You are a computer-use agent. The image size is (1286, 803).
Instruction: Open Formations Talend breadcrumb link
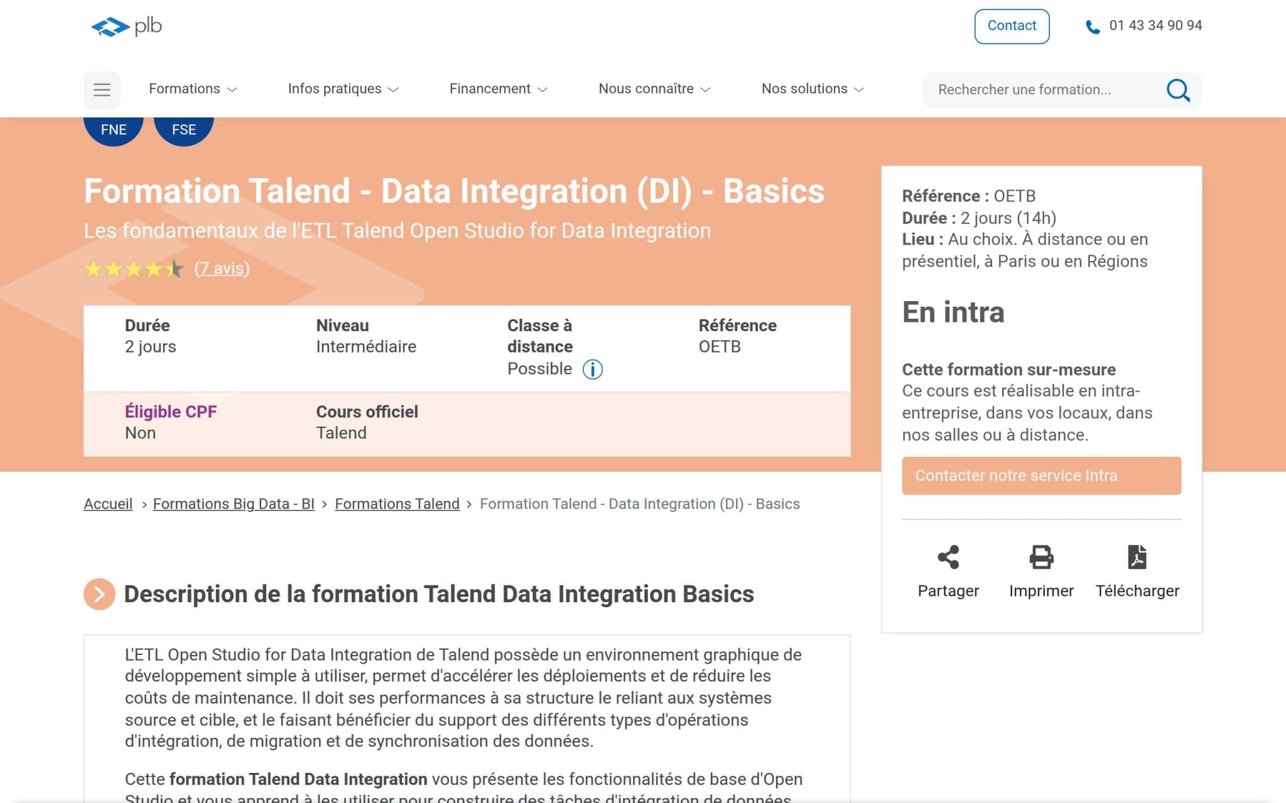point(397,504)
